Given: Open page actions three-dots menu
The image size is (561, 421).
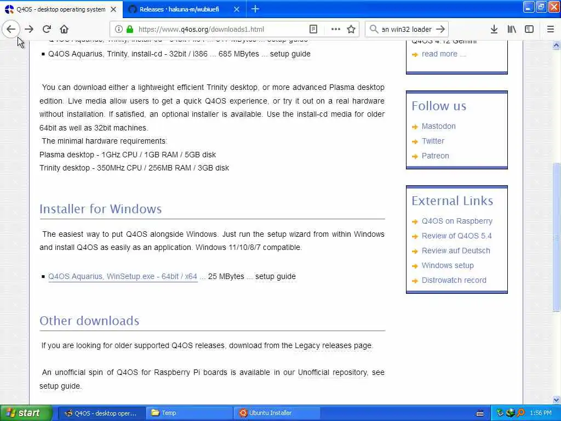Looking at the screenshot, I should click(336, 29).
